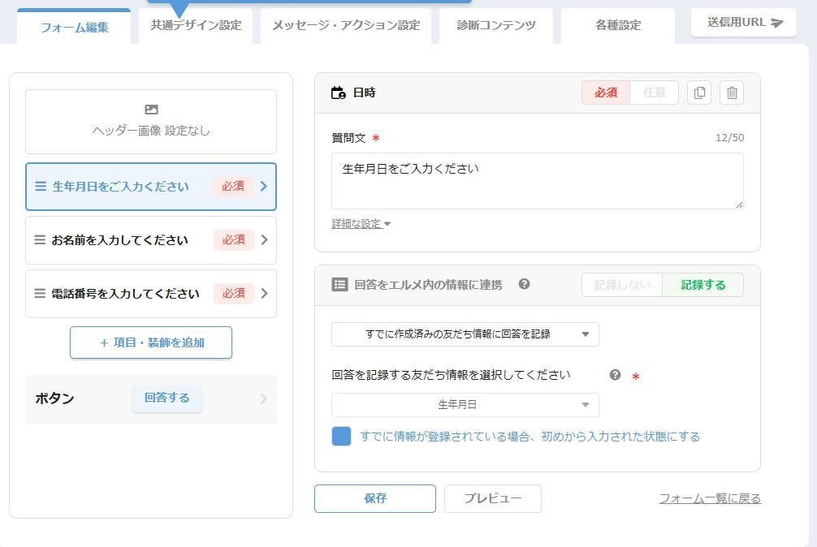Select お名前を入力してください form item
The width and height of the screenshot is (817, 547).
(x=151, y=240)
